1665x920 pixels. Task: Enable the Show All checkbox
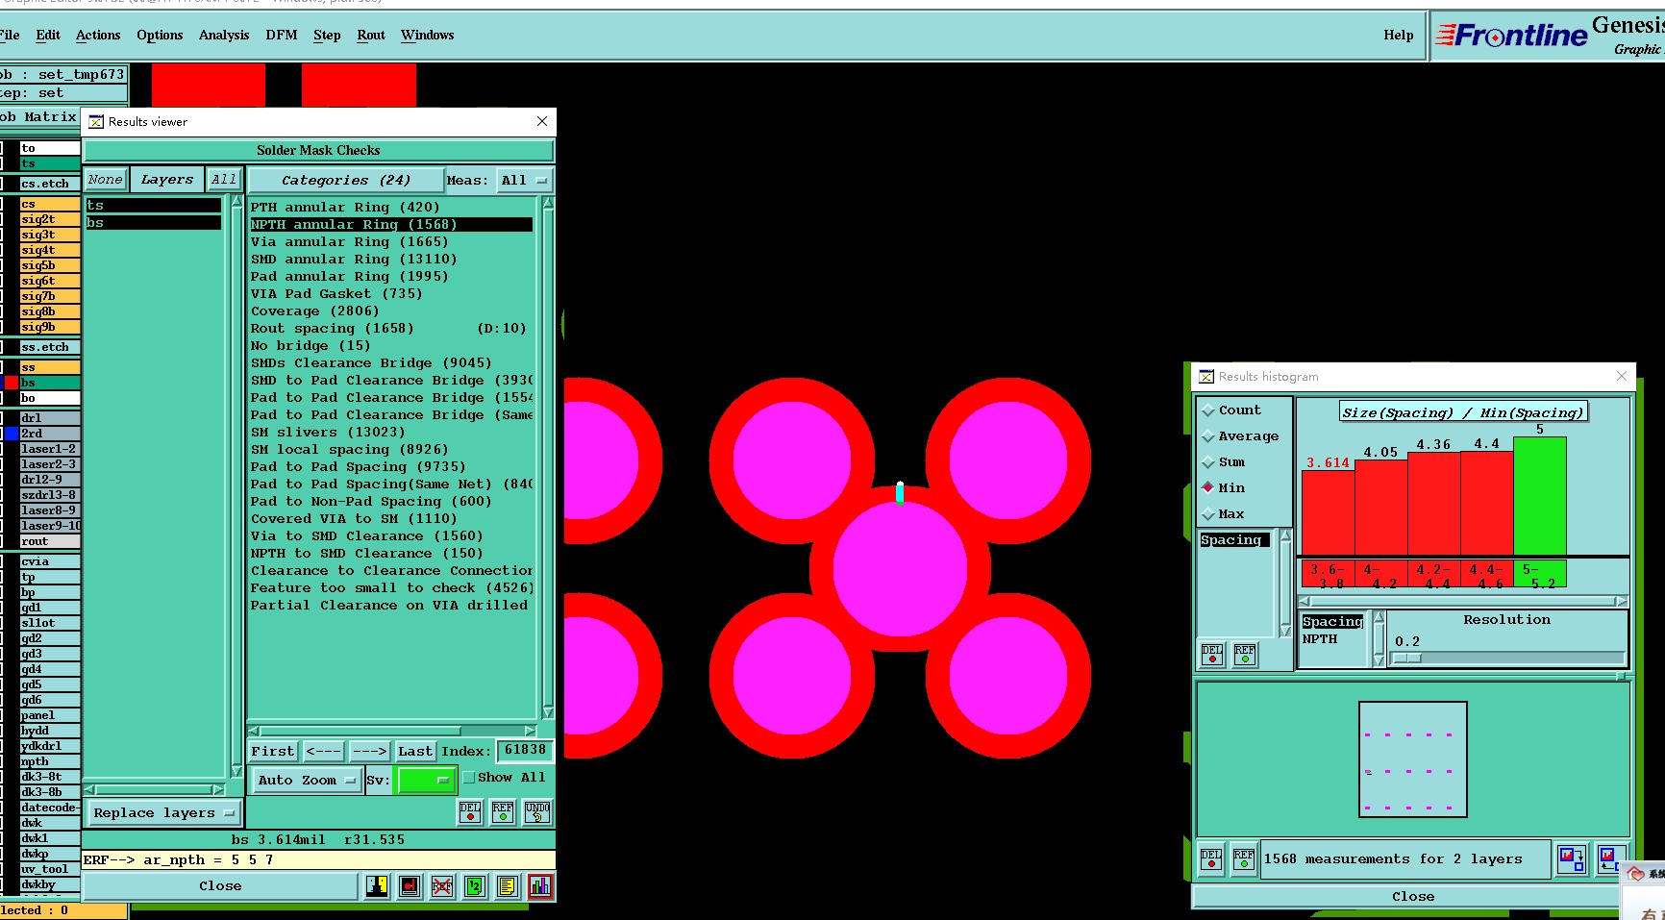point(469,778)
